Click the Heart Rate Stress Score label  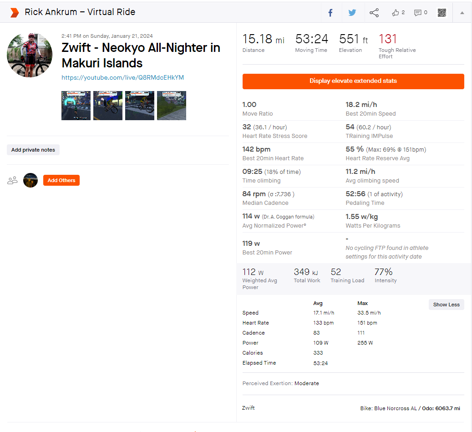[x=275, y=136]
